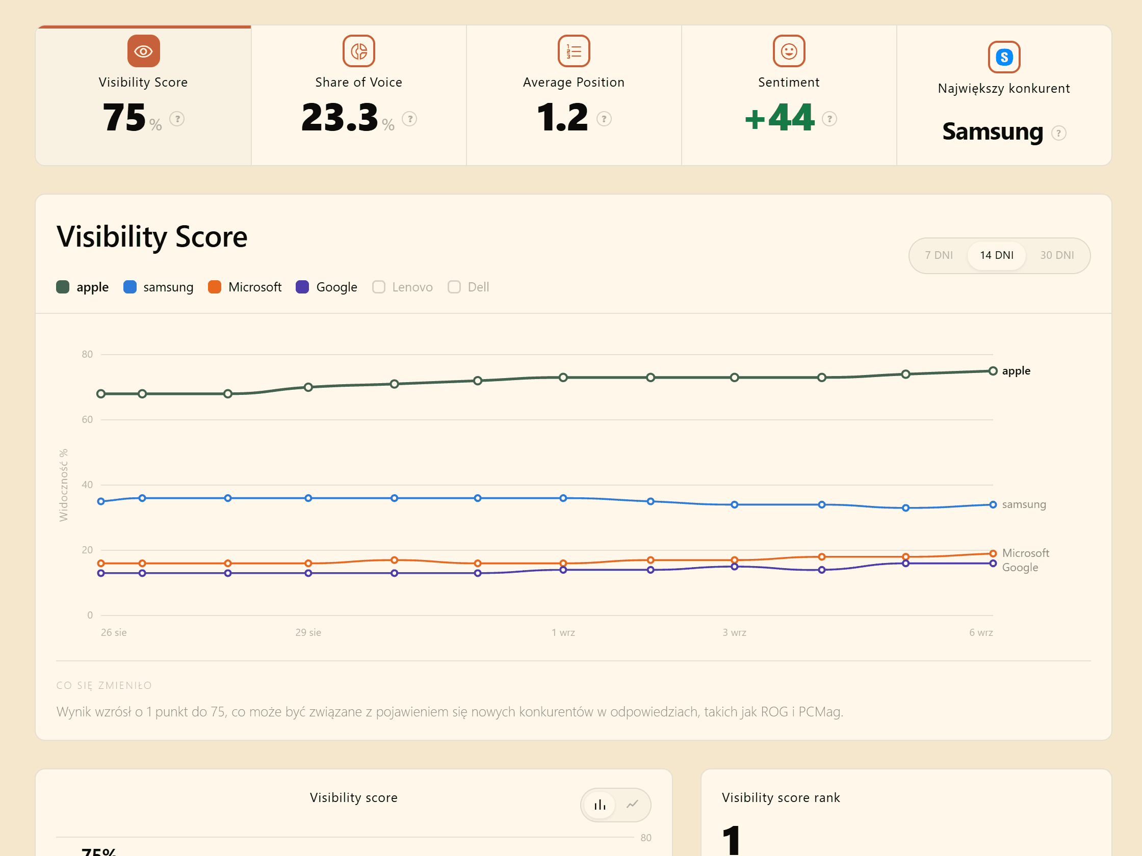
Task: Click the +44 sentiment value
Action: [780, 118]
